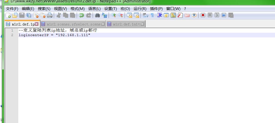This screenshot has width=275, height=123.
Task: Close the mir2.def.ip tab
Action: click(37, 24)
